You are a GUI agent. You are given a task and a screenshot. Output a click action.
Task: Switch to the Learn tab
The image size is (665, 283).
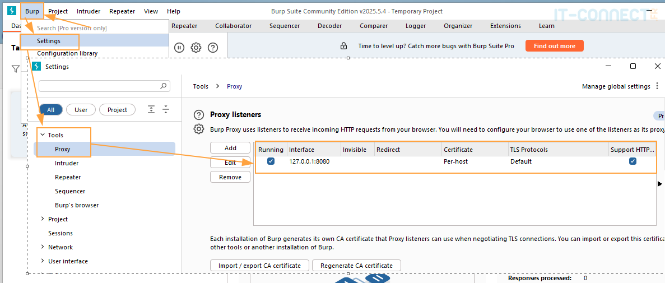pyautogui.click(x=547, y=26)
